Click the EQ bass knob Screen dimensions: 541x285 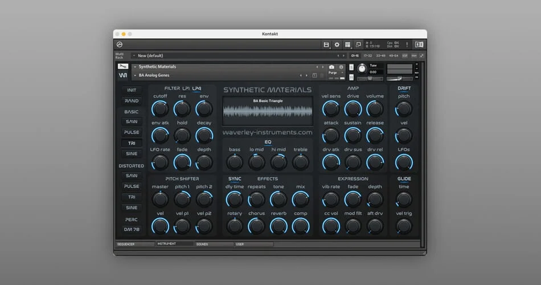pyautogui.click(x=235, y=162)
